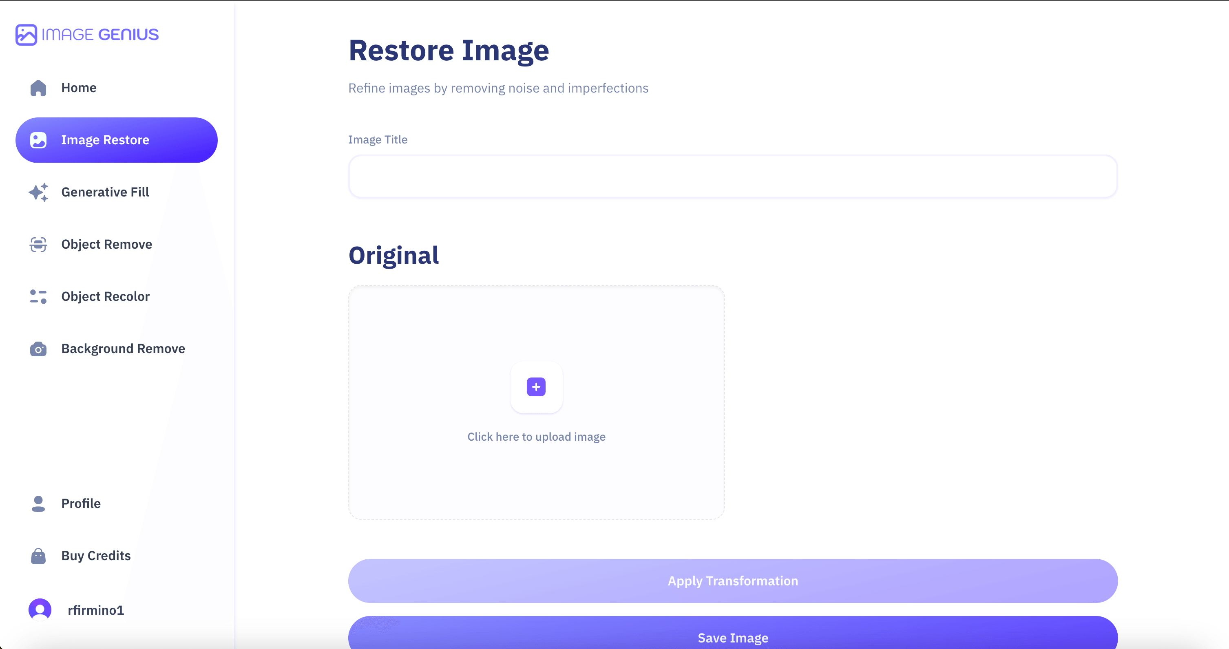Click the Image Genius logo icon

(x=26, y=35)
